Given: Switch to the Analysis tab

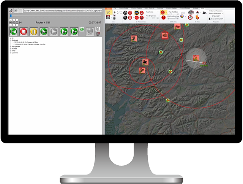Looking at the screenshot, I should [196, 8].
